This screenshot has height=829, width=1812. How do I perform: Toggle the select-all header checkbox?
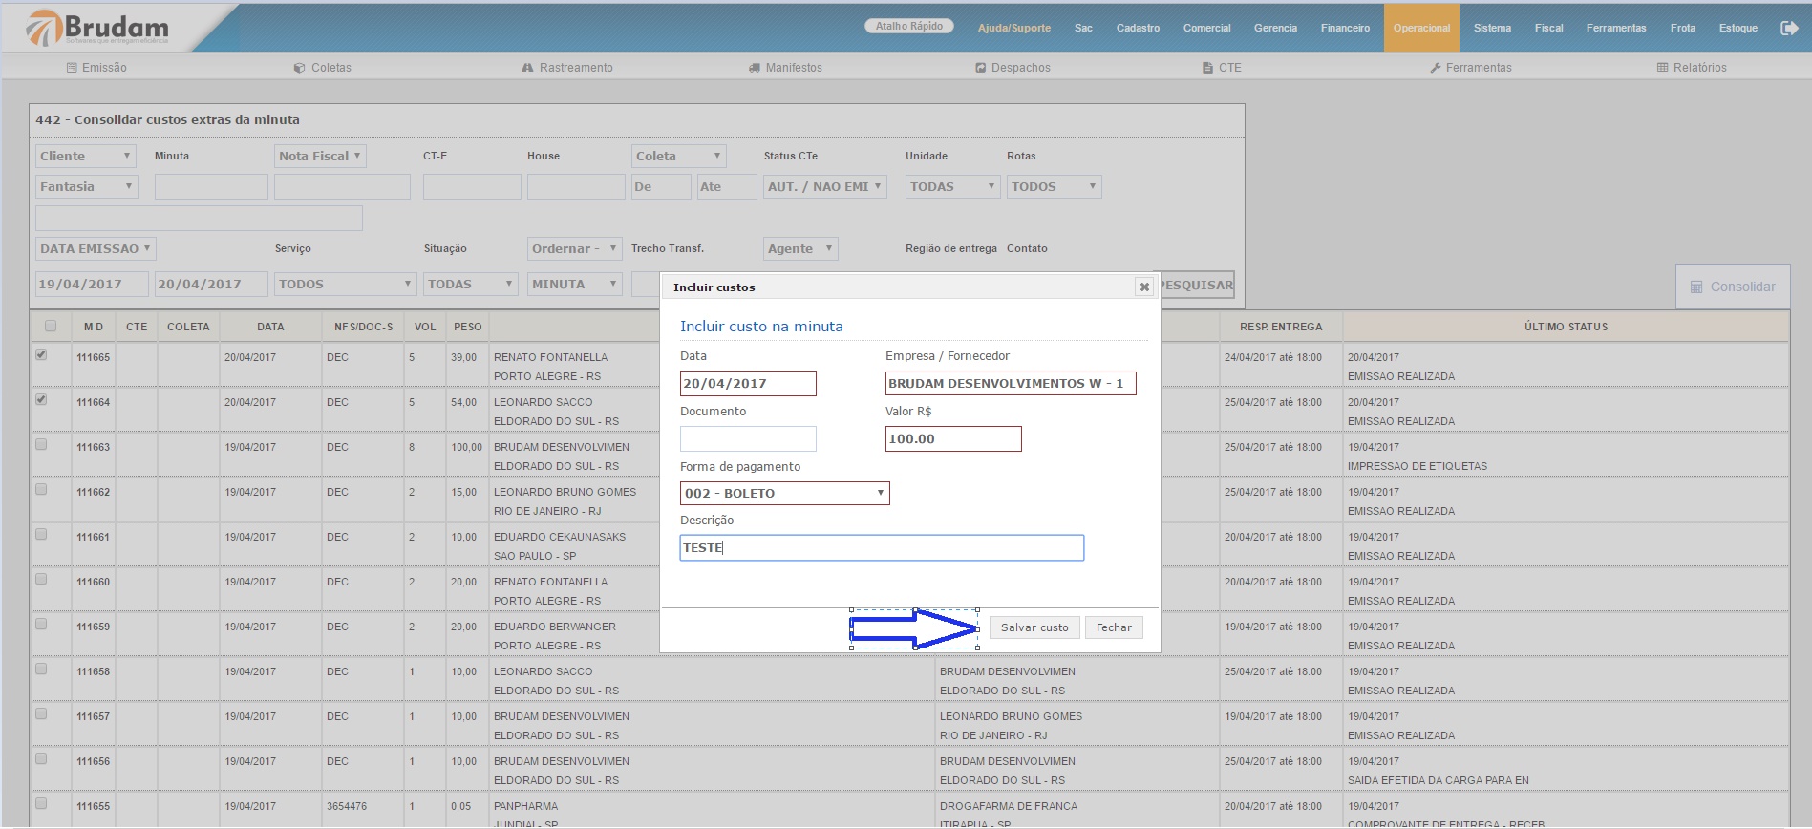click(51, 326)
